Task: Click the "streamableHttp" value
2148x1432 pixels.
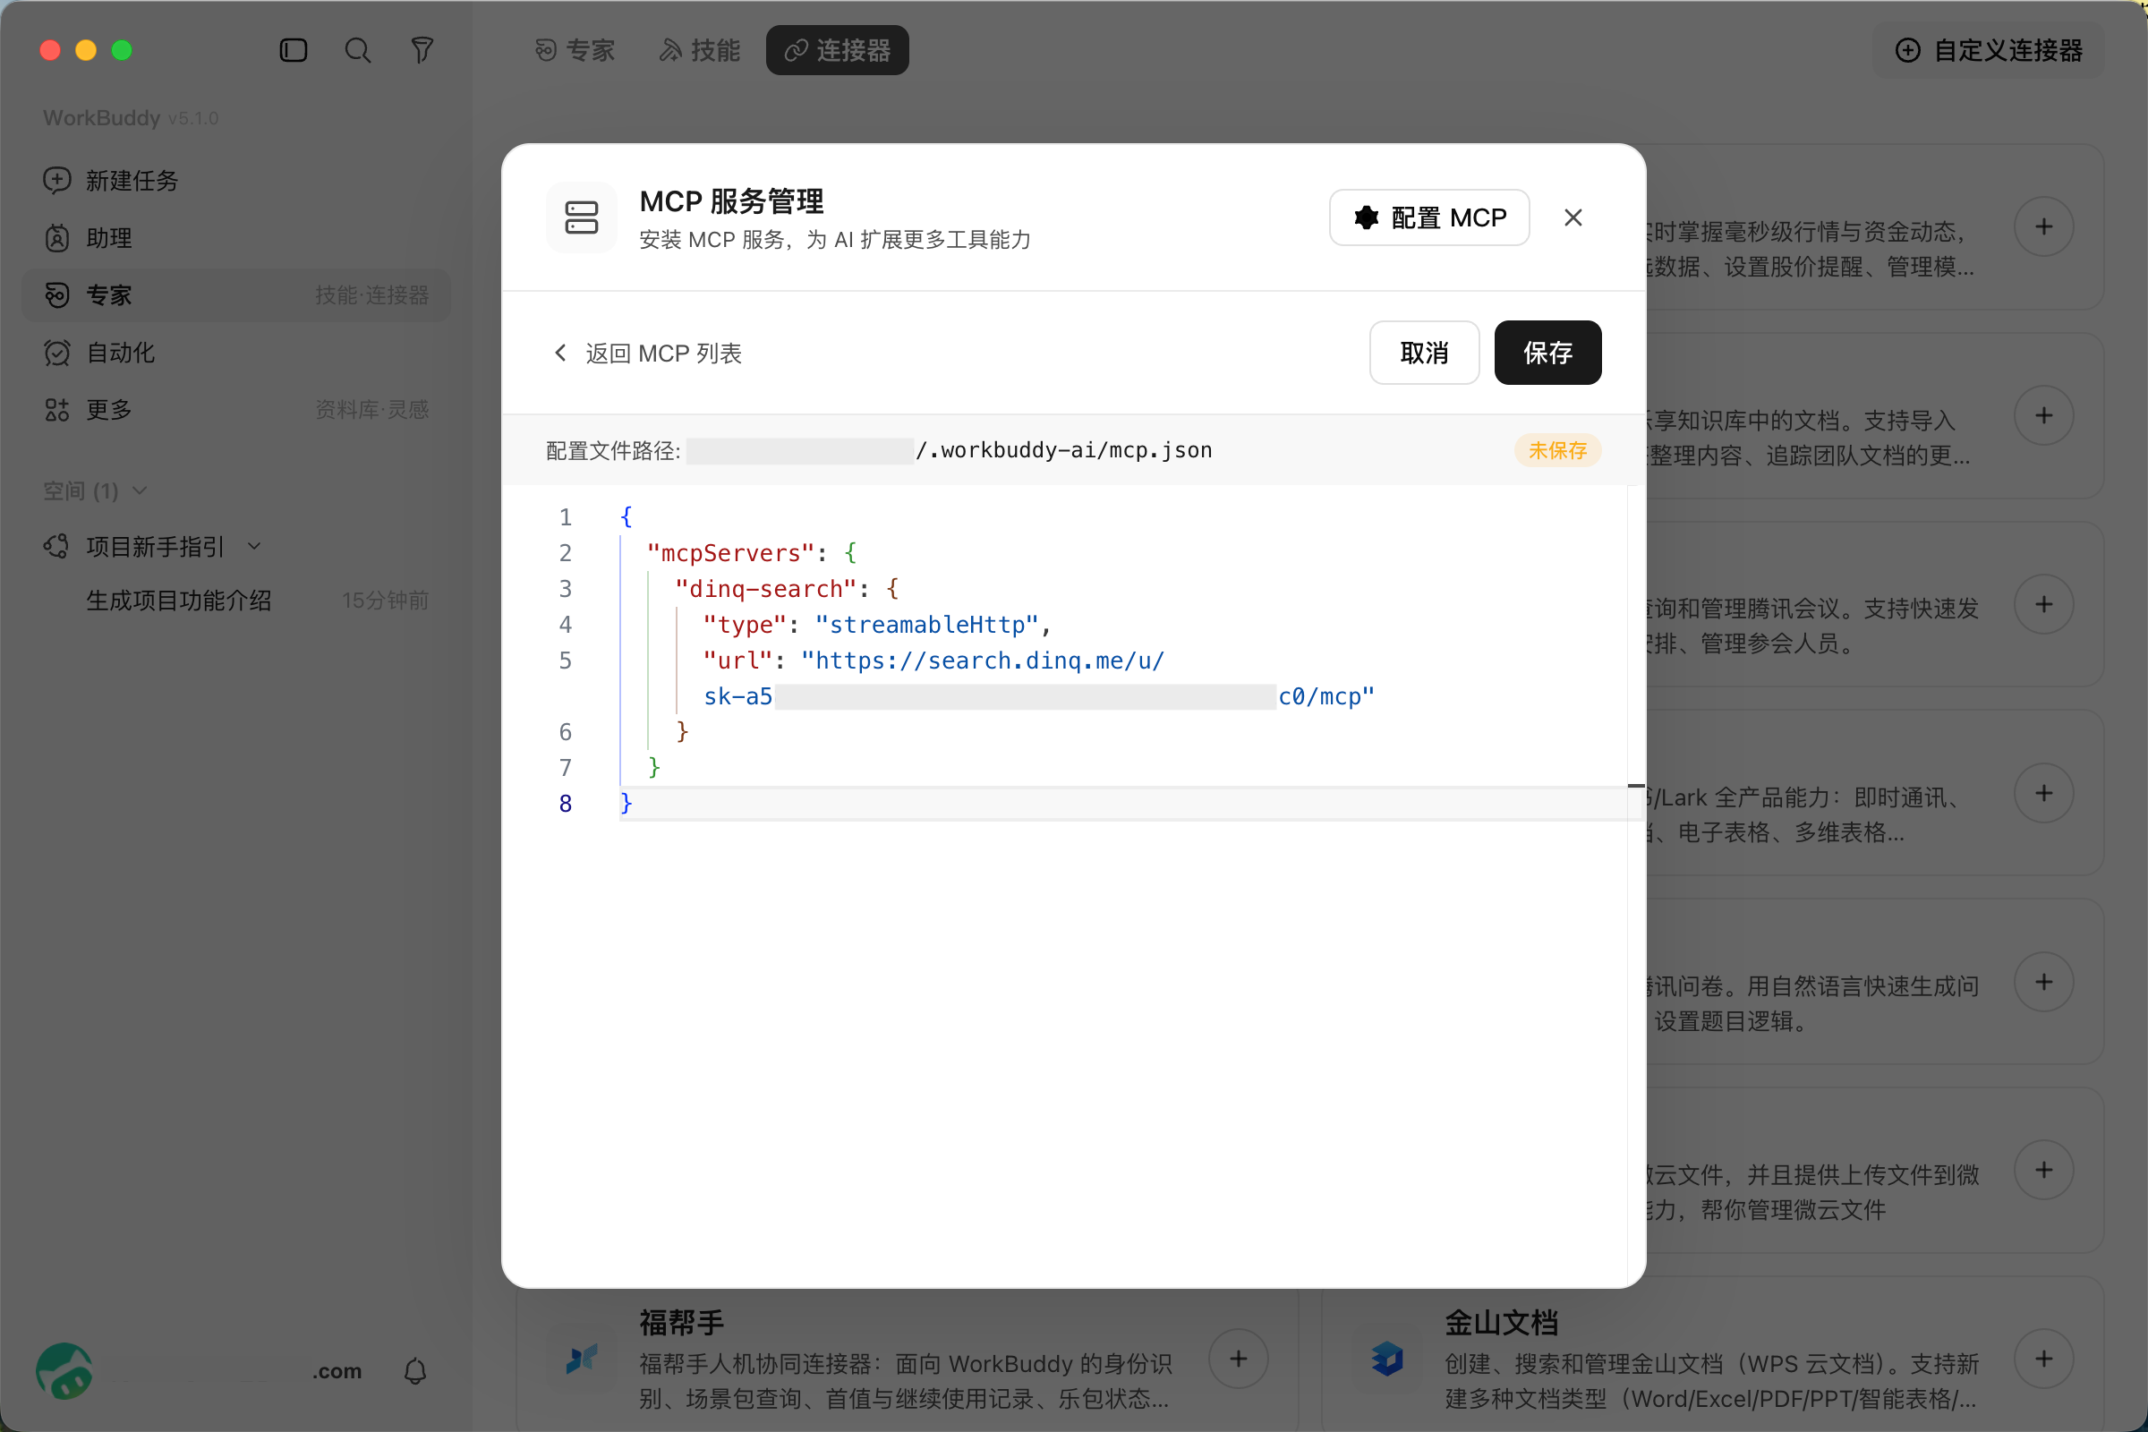Action: point(927,625)
